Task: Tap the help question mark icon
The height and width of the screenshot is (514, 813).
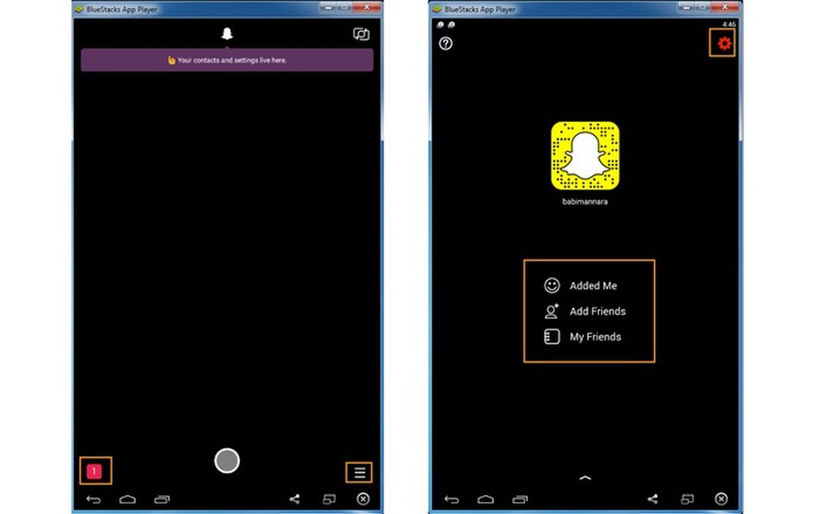Action: (446, 44)
